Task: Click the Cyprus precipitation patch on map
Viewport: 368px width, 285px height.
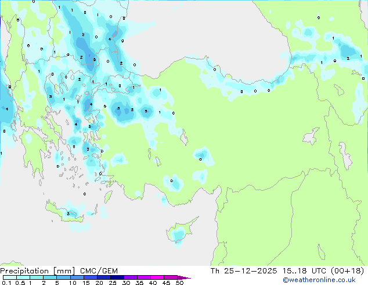Action: (178, 235)
